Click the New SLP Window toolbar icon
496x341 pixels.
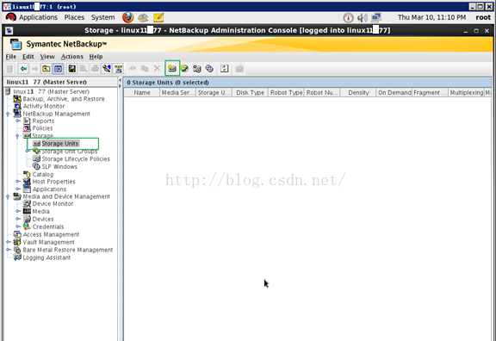pyautogui.click(x=209, y=68)
